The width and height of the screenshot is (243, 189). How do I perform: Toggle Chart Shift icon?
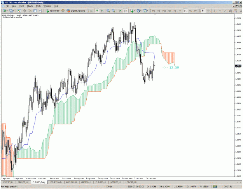(125, 11)
